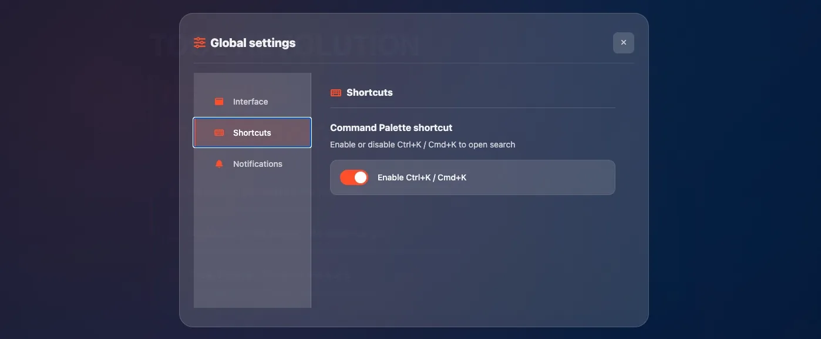
Task: Click the bell icon beside Notifications
Action: click(x=218, y=163)
